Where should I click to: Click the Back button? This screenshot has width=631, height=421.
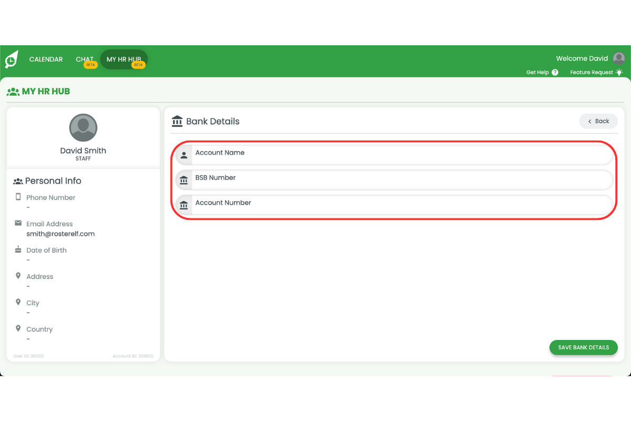[598, 121]
